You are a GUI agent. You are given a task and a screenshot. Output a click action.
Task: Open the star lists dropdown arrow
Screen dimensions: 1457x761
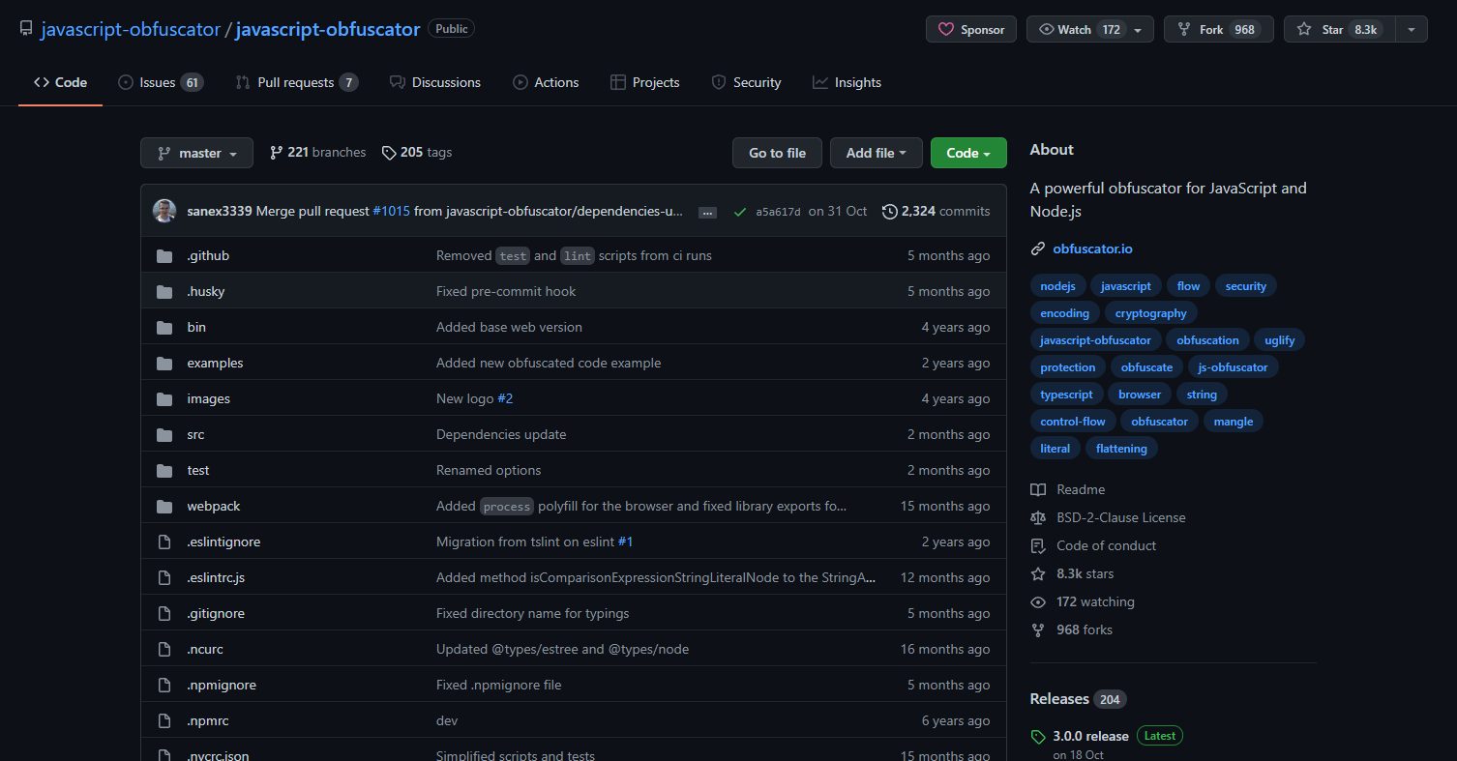[1412, 29]
